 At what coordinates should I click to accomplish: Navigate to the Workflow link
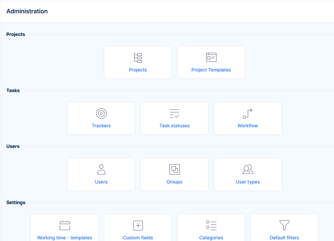point(248,126)
